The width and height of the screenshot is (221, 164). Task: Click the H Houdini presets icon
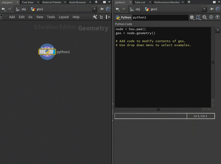[x=198, y=17]
